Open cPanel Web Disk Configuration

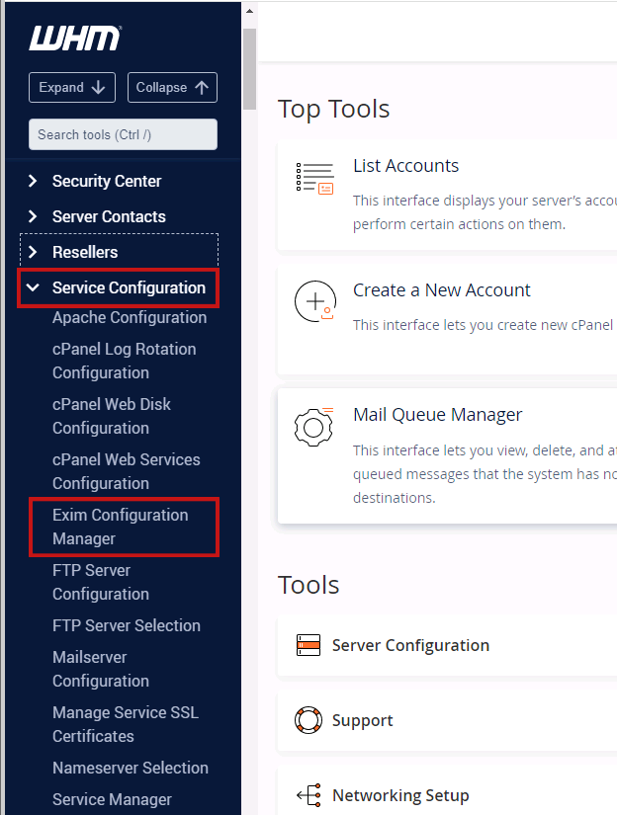coord(112,416)
